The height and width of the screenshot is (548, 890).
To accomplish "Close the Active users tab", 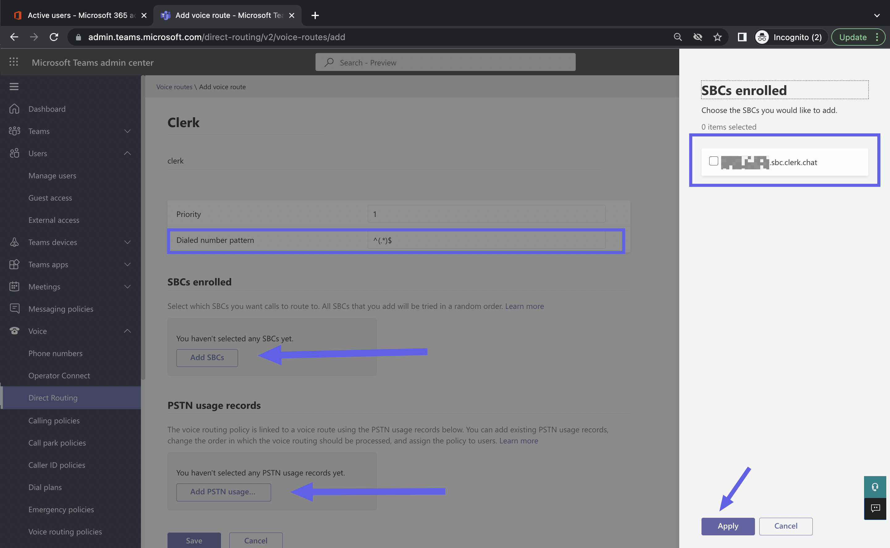I will click(144, 15).
